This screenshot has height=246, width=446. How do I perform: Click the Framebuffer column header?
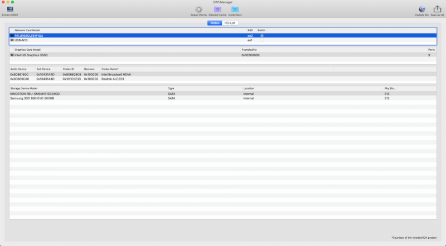pyautogui.click(x=249, y=50)
